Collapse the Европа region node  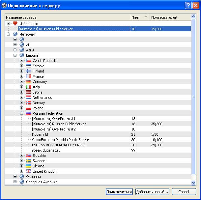15,55
